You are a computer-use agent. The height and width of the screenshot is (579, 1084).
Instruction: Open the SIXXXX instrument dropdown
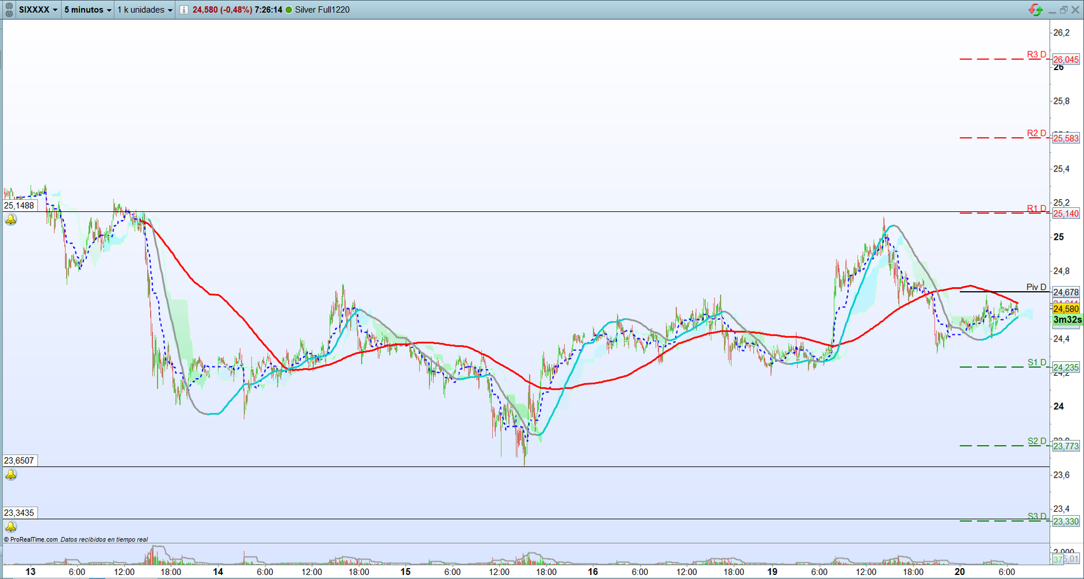click(38, 10)
